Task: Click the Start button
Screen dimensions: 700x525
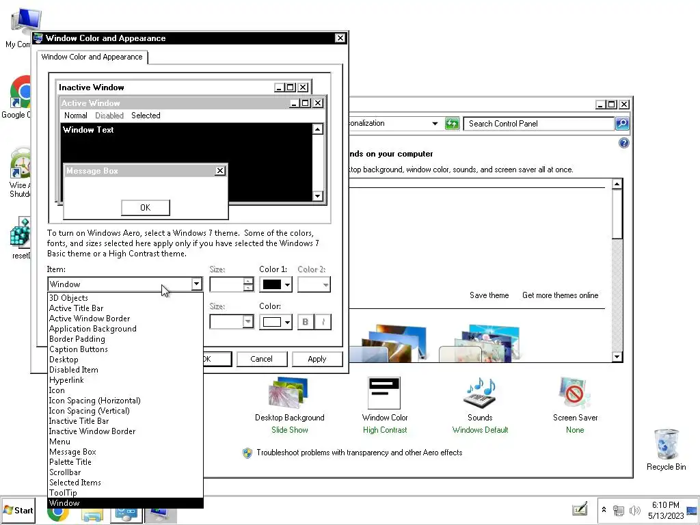Action: click(18, 510)
